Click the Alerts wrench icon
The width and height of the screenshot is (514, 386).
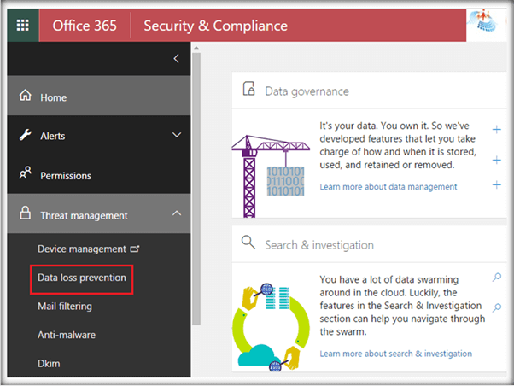click(25, 135)
